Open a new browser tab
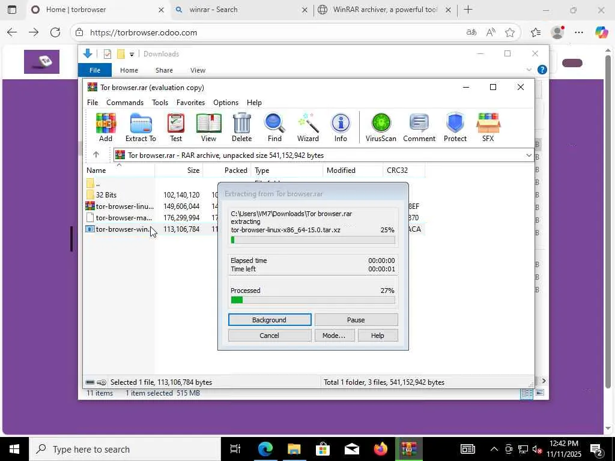The image size is (615, 461). 468,10
